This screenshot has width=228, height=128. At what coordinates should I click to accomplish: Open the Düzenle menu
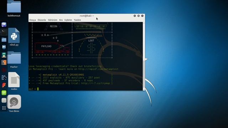tap(42, 20)
